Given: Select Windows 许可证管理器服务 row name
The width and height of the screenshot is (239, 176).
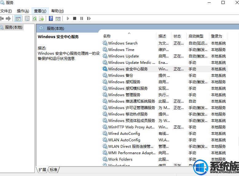Looking at the screenshot, I should pyautogui.click(x=131, y=108).
